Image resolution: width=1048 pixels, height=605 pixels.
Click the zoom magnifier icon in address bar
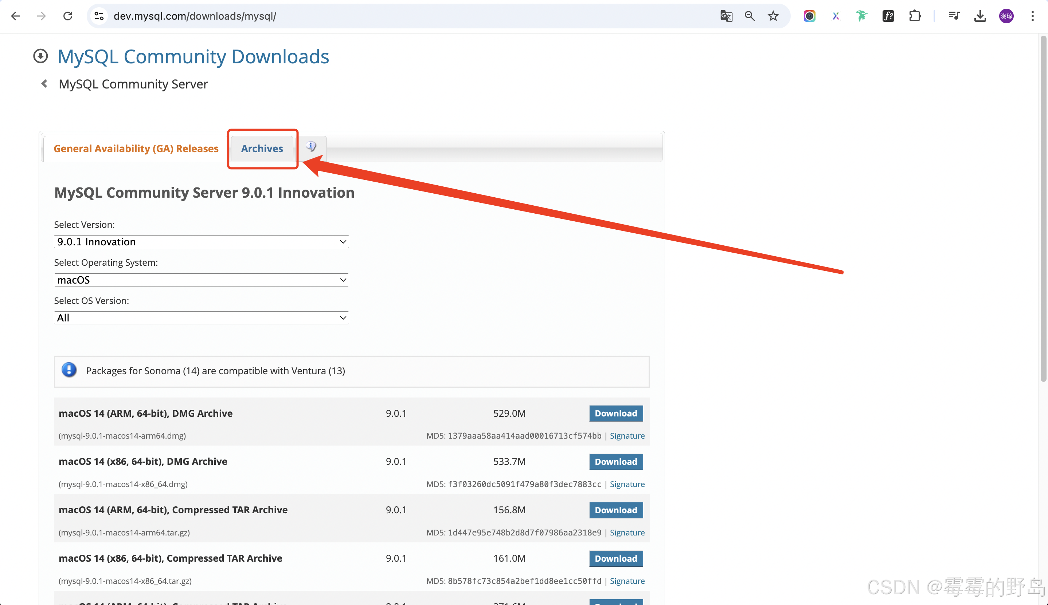click(x=750, y=16)
